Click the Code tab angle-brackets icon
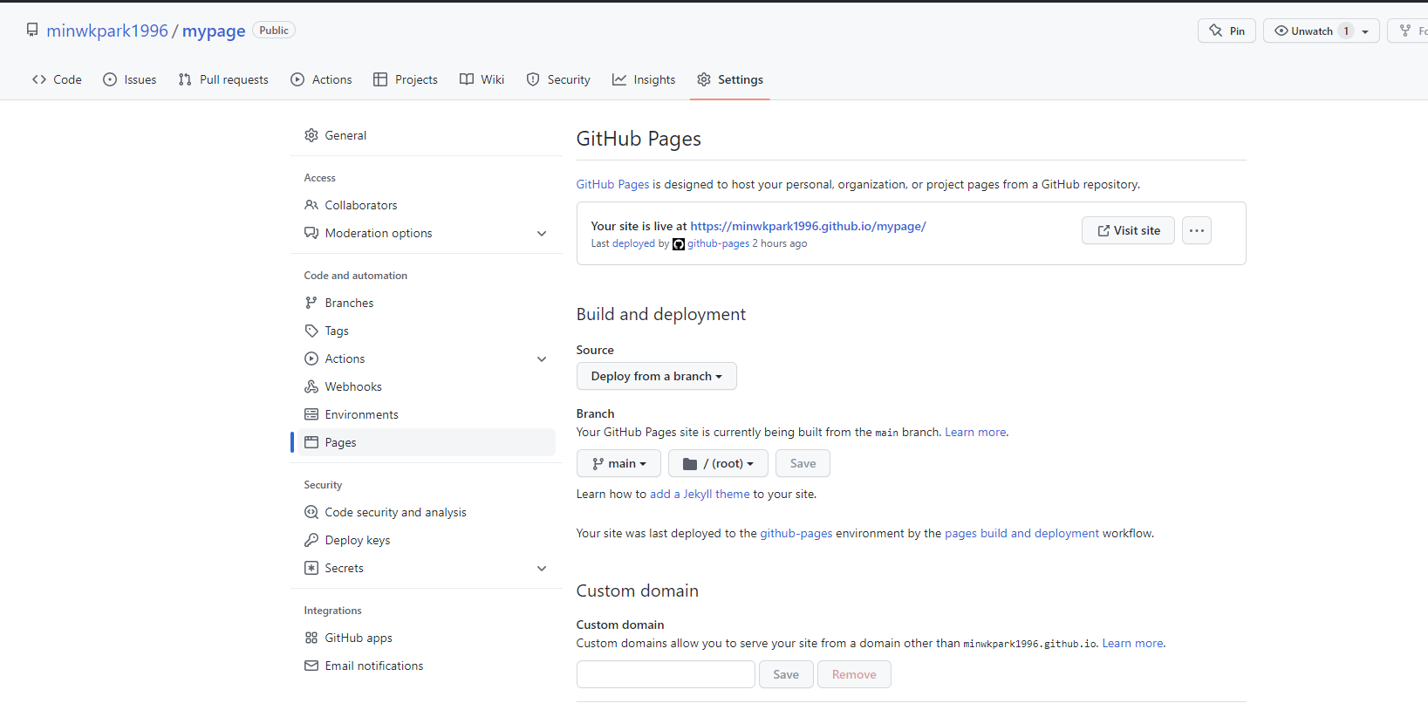Screen dimensions: 1428x717 39,79
